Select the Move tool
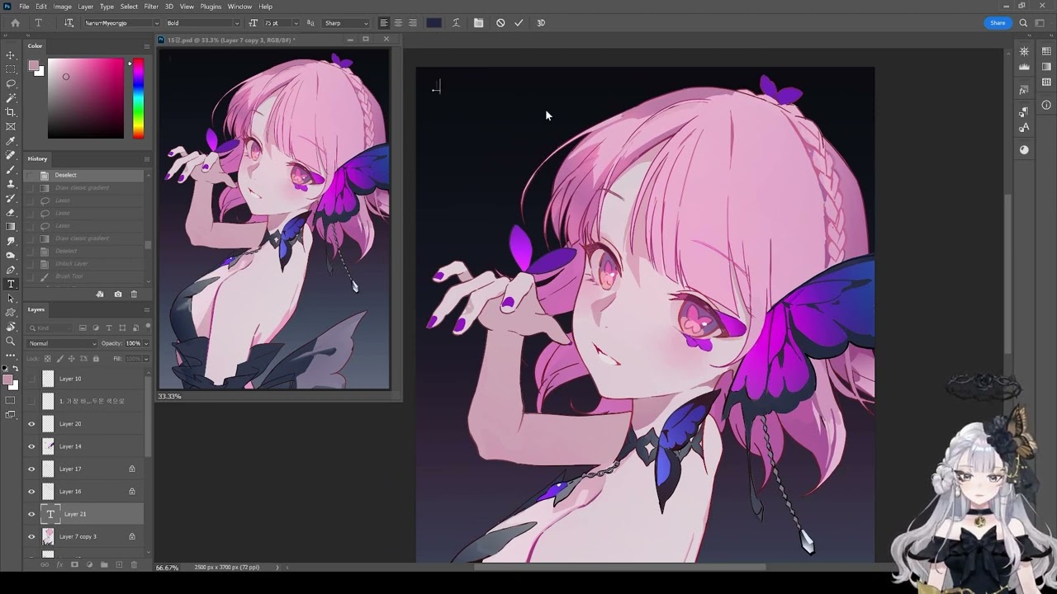The image size is (1057, 594). coord(11,55)
